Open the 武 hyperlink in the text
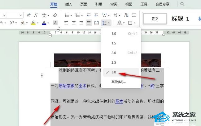 pyautogui.click(x=152, y=86)
